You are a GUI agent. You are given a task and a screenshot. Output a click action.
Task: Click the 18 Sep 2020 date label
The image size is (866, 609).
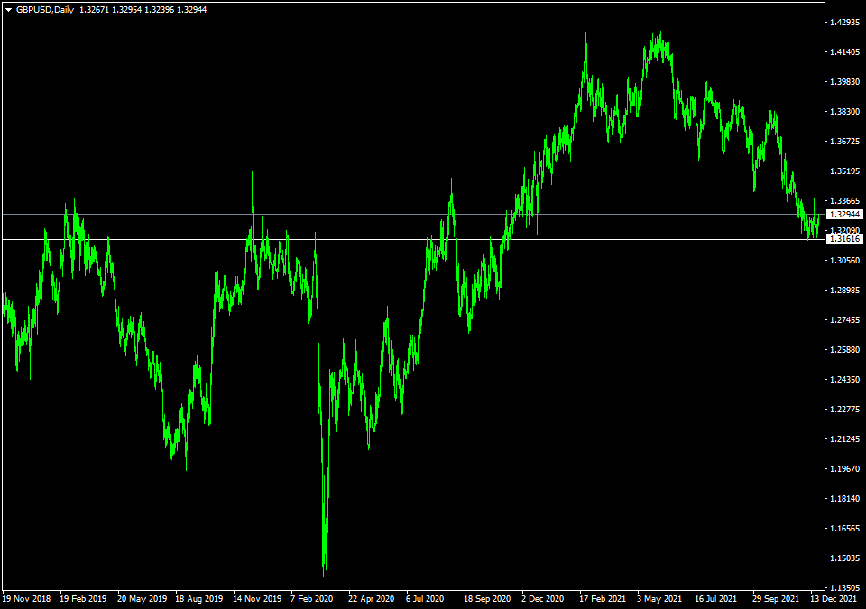pyautogui.click(x=487, y=599)
